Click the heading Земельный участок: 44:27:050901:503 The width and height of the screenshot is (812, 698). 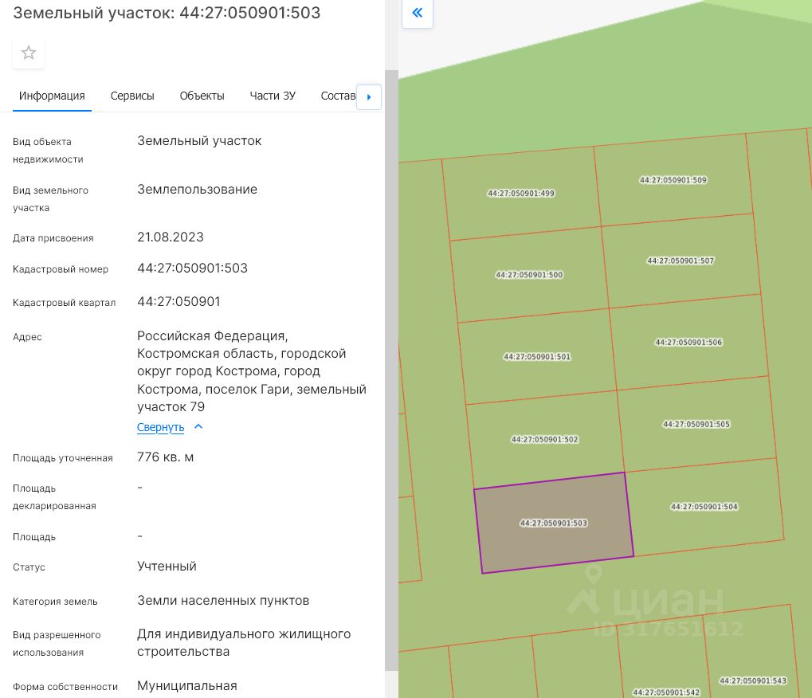click(x=167, y=13)
